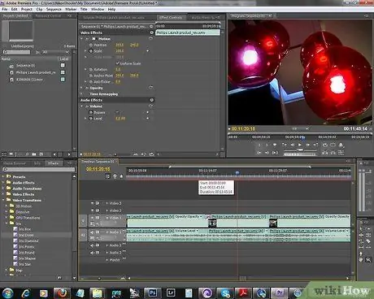Screen dimensions: 374x299
Task: Open Photoshop from the taskbar
Action: pyautogui.click(x=153, y=292)
